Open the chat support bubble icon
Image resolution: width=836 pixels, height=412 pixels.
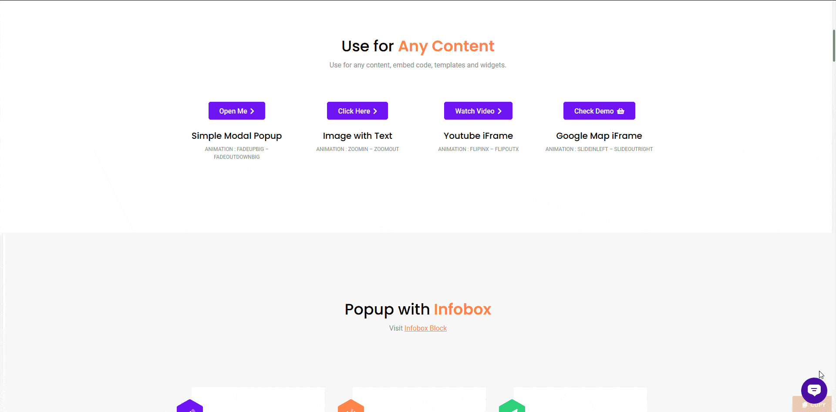point(814,390)
